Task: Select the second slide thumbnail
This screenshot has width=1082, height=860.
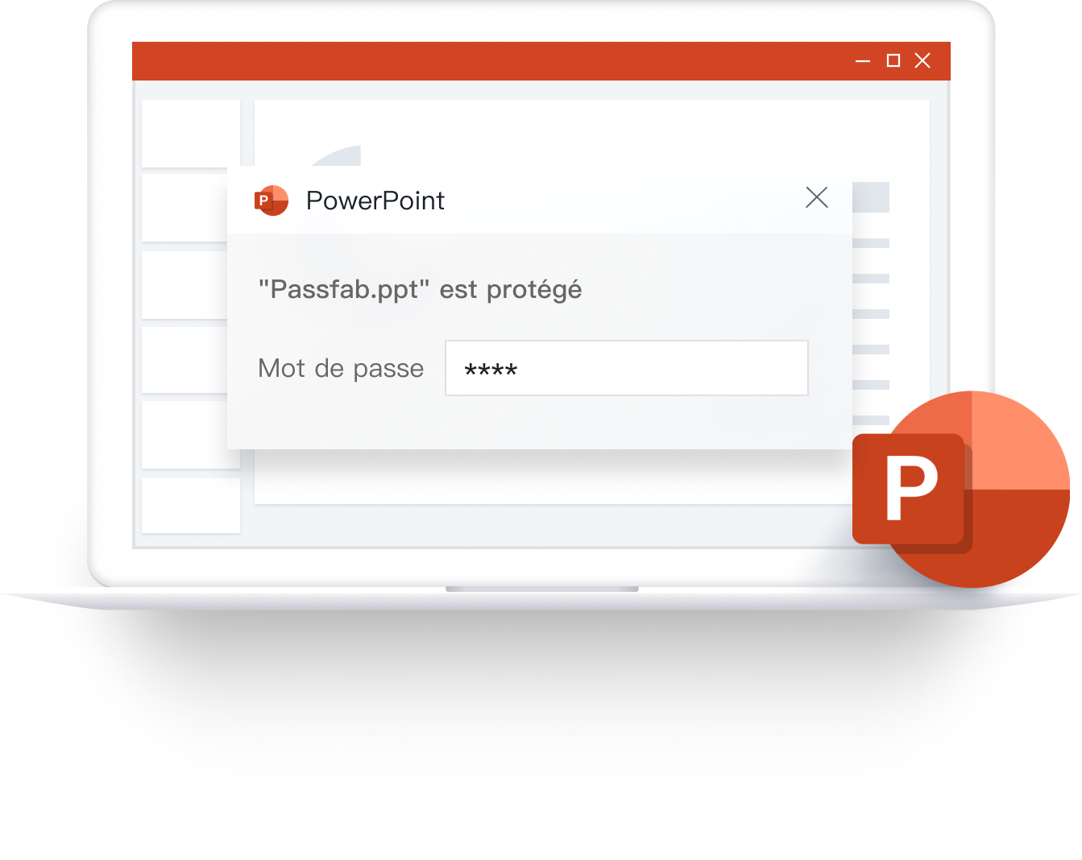Action: [185, 208]
